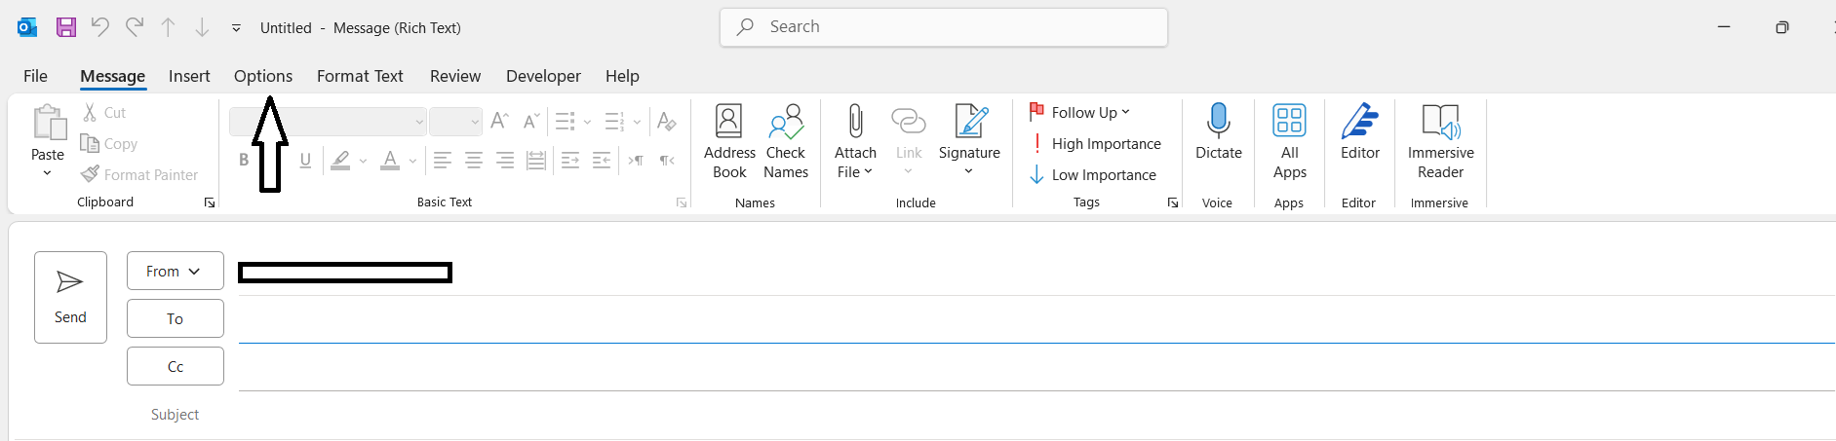Toggle bold formatting
The height and width of the screenshot is (441, 1836).
coord(244,161)
